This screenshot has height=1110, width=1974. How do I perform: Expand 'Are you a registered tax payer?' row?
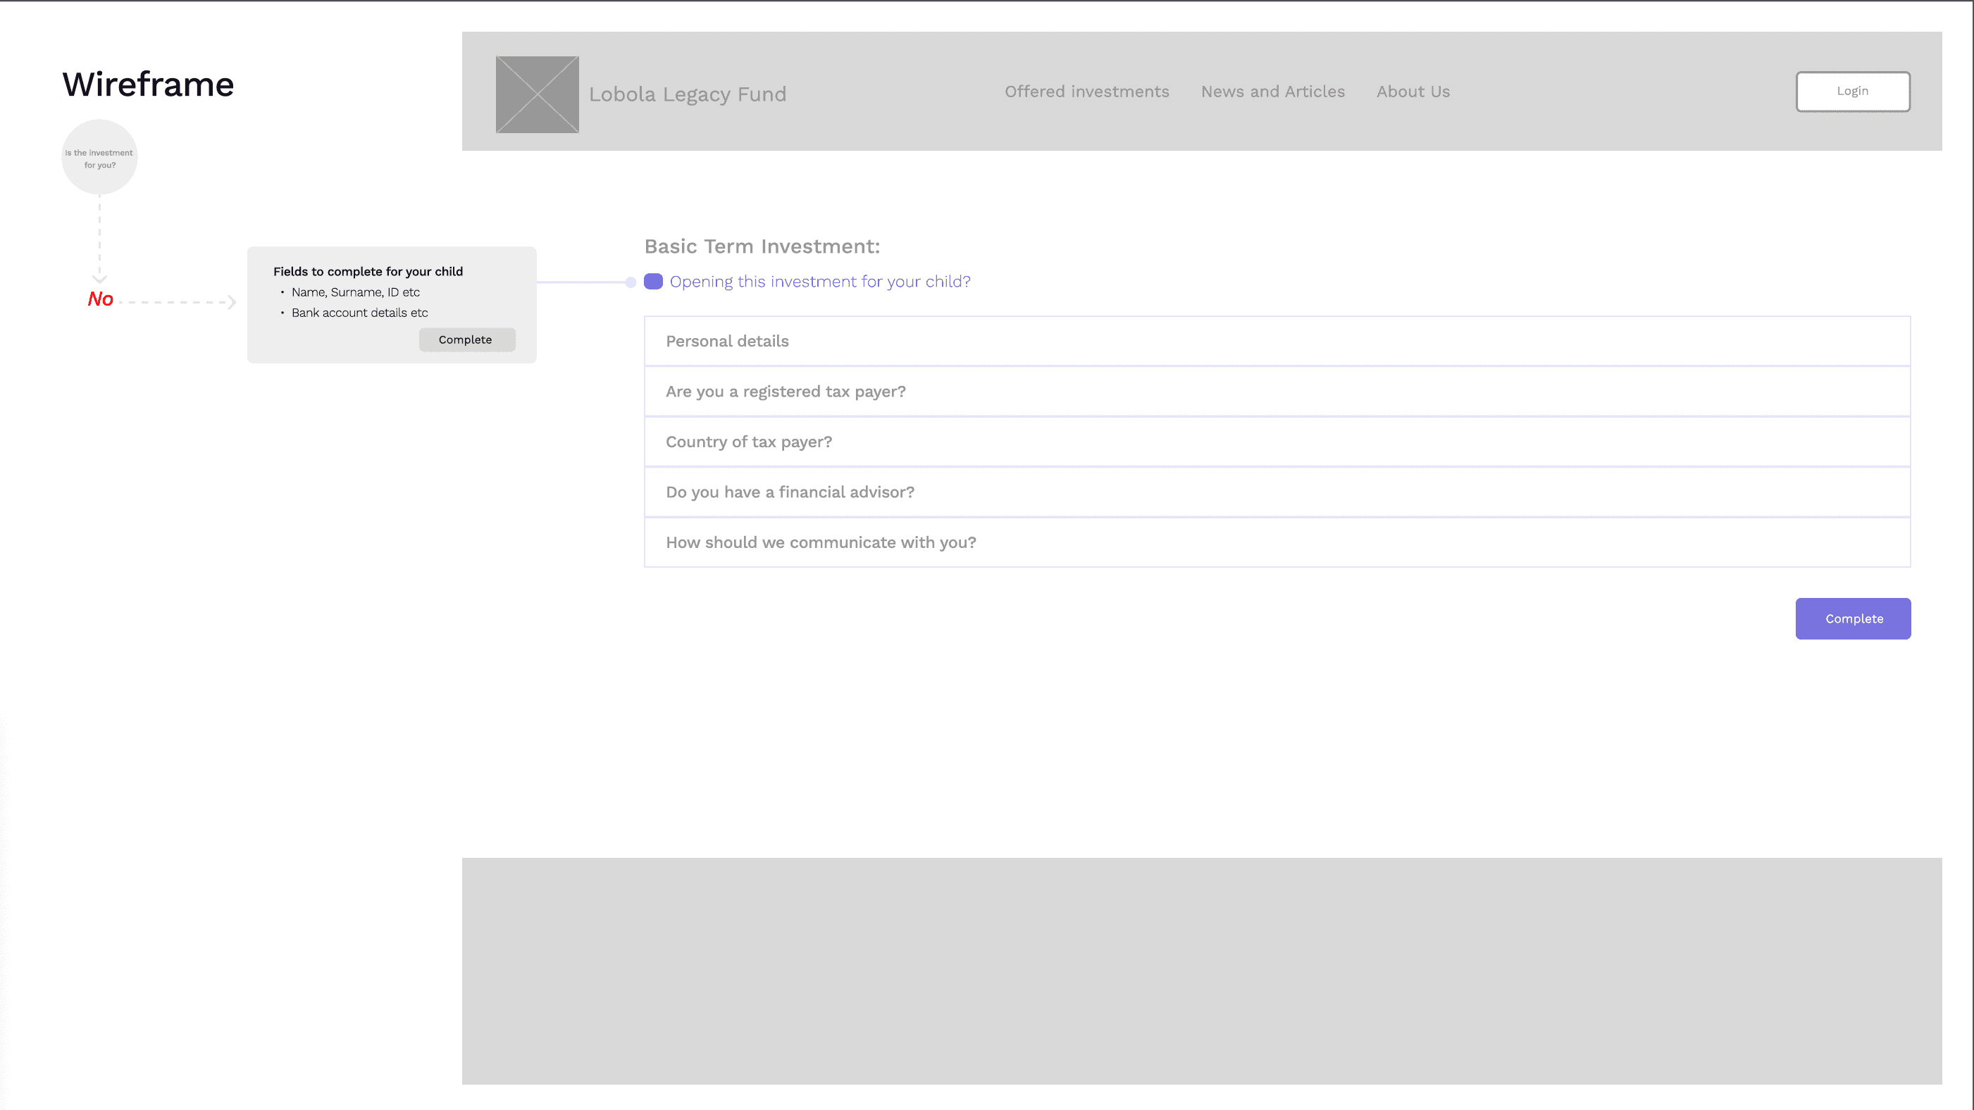click(x=1277, y=392)
